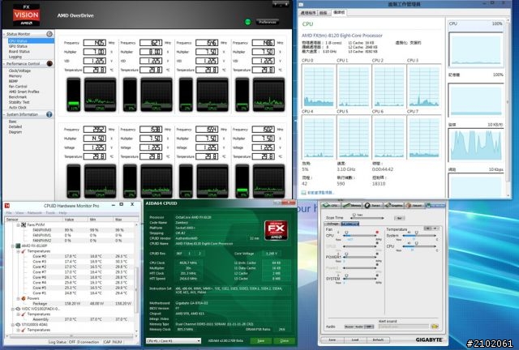The image size is (519, 350).
Task: Open the Audio Buzzer dropdown in the Gigabyte window
Action: 359,327
